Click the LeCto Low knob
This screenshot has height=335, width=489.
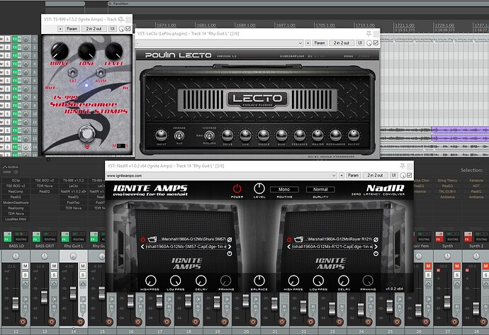(245, 135)
